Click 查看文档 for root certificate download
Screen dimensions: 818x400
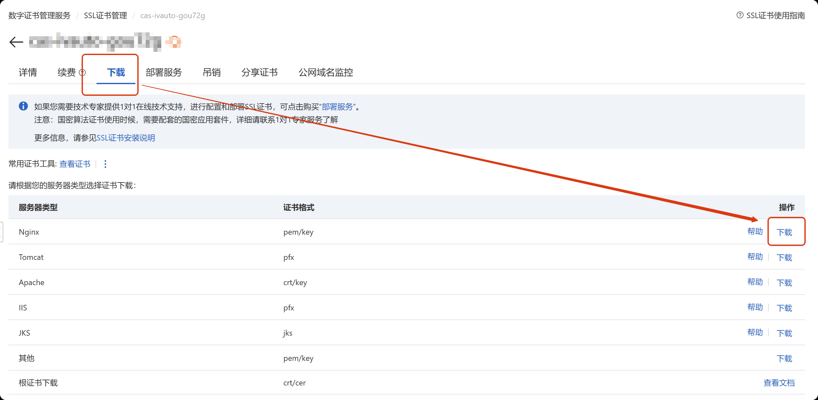(779, 383)
